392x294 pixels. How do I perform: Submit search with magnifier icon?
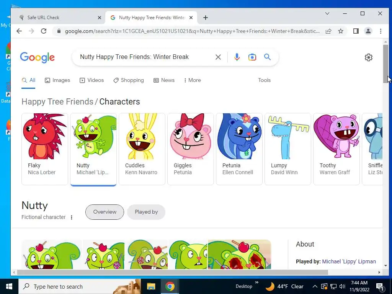click(267, 57)
